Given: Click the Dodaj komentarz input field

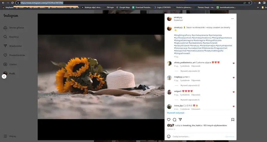Looking at the screenshot, I should tap(198, 136).
